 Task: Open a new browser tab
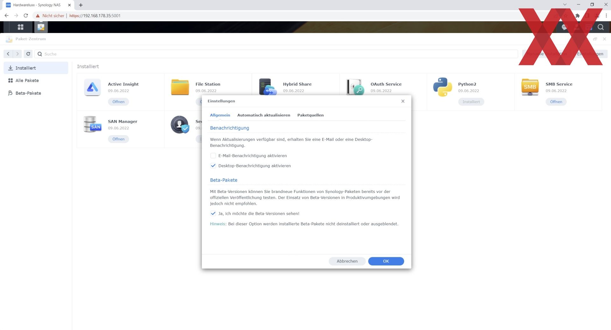[81, 5]
